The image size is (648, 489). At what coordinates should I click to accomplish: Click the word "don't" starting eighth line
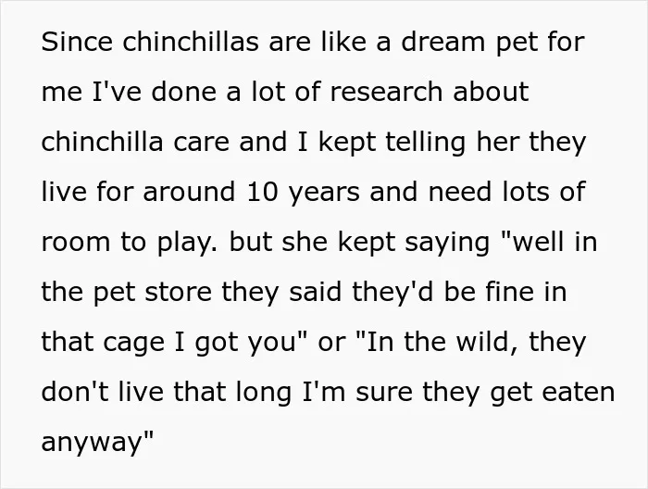tap(75, 392)
